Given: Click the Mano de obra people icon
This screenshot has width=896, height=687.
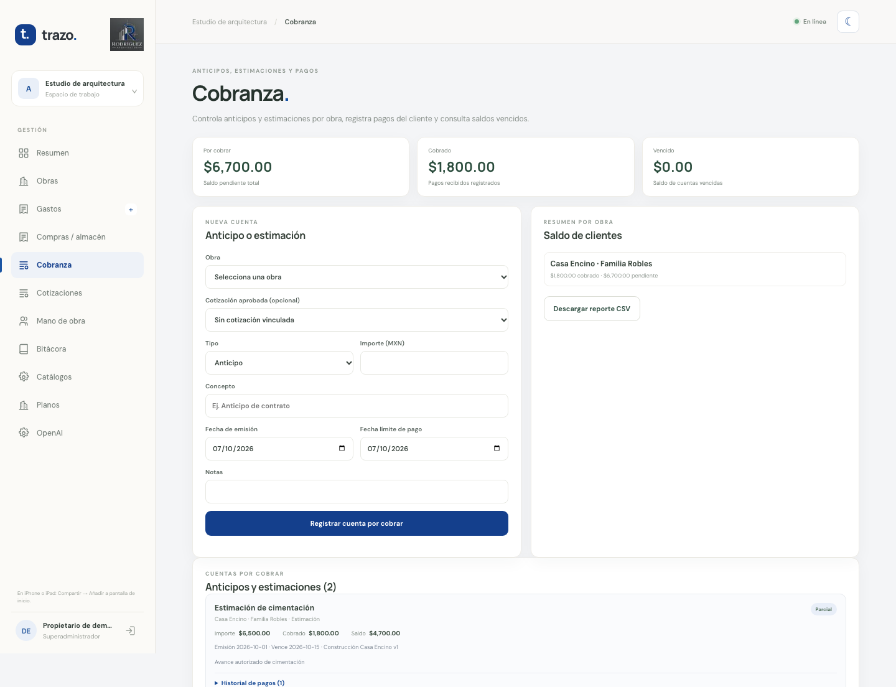Looking at the screenshot, I should (x=24, y=321).
